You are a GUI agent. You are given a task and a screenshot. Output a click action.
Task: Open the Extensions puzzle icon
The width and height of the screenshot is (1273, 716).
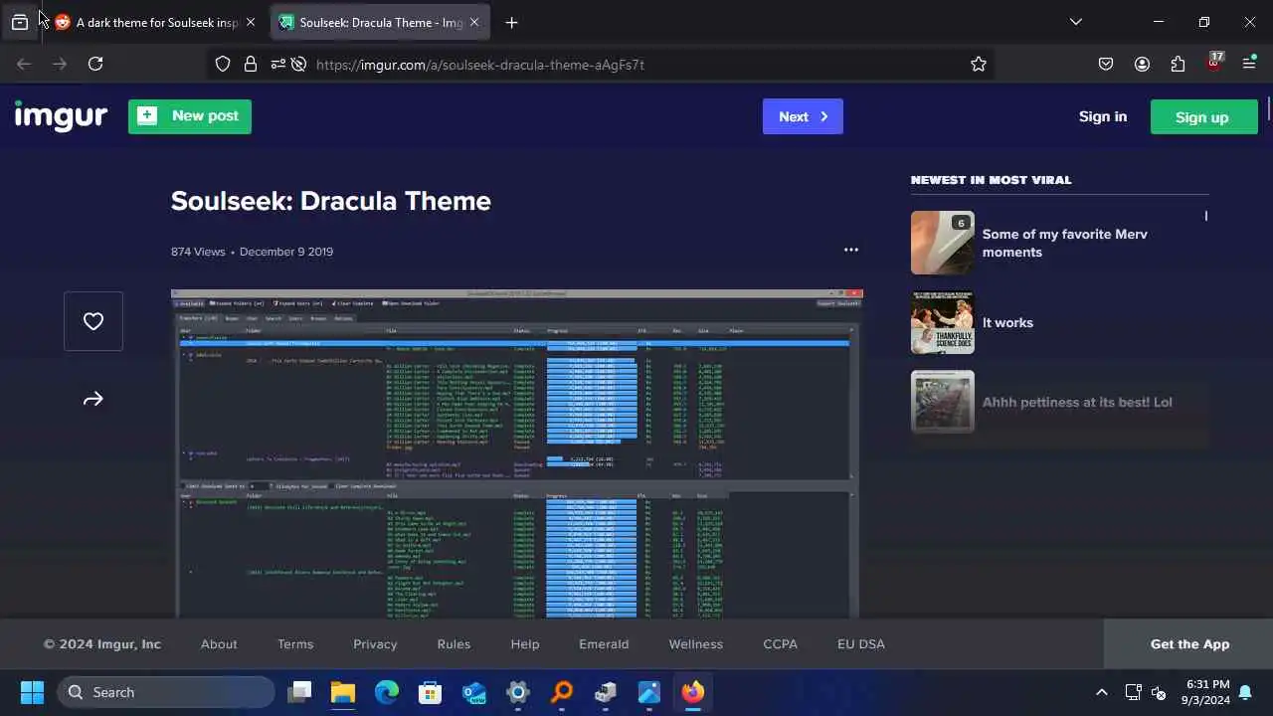pyautogui.click(x=1178, y=64)
